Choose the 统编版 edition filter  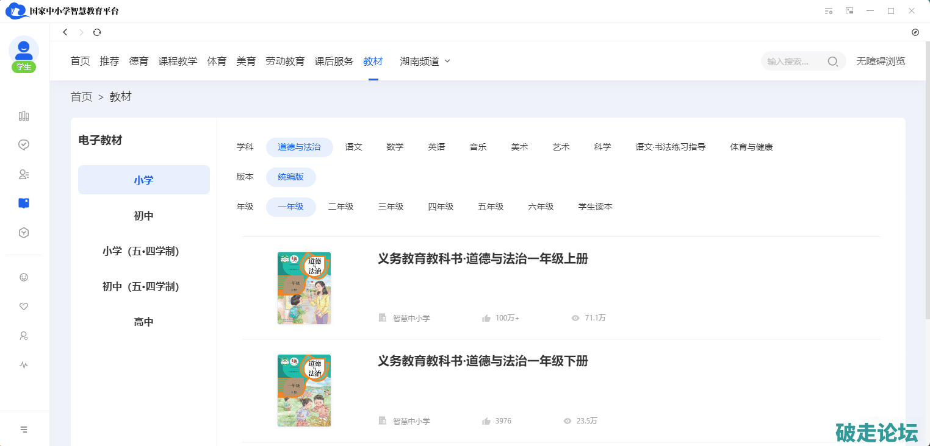click(x=290, y=177)
